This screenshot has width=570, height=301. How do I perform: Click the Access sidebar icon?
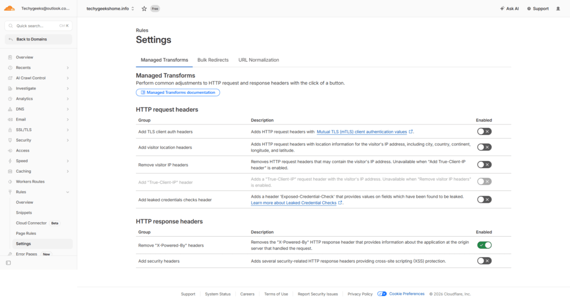point(10,150)
